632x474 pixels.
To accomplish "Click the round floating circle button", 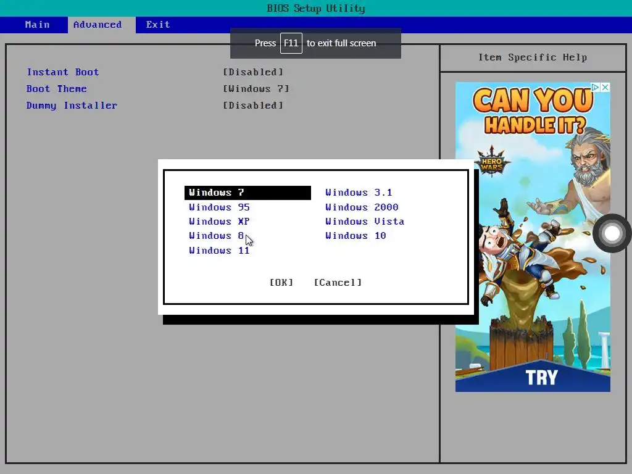I will point(612,233).
